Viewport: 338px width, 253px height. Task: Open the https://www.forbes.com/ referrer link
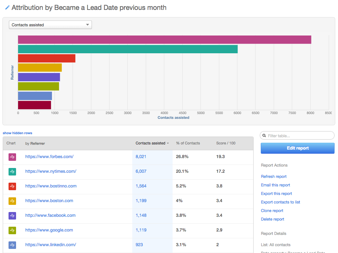tap(49, 156)
